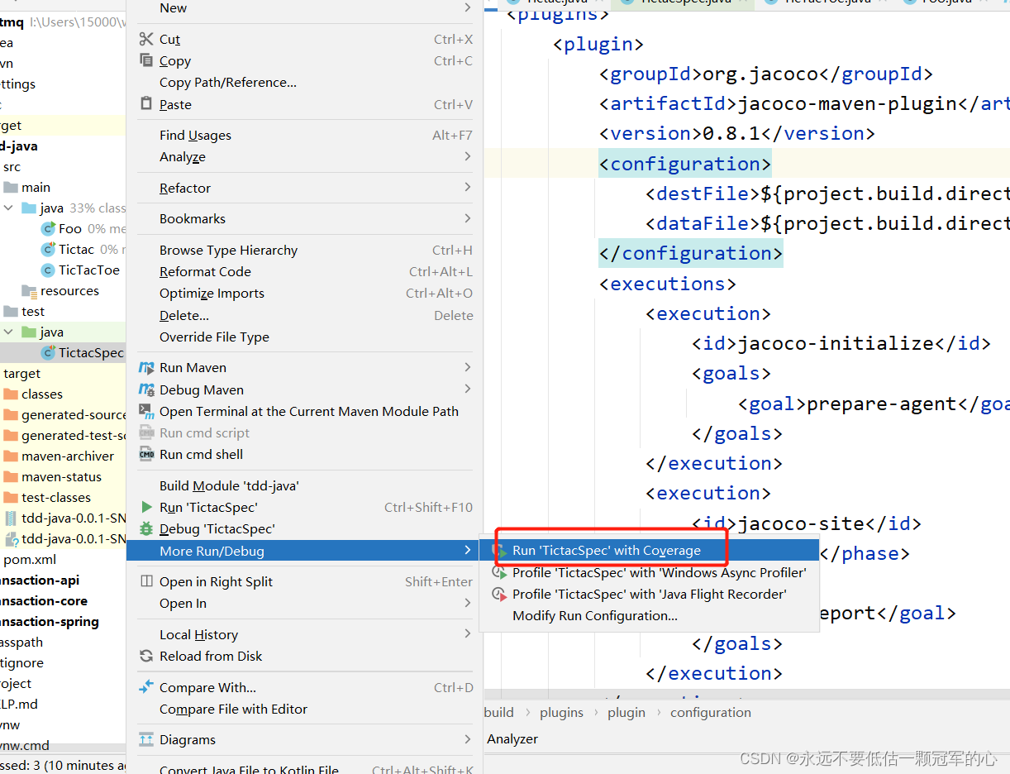Click the maven-archiver folder icon
Viewport: 1010px width, 774px height.
(11, 456)
